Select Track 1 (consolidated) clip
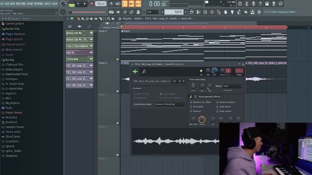The height and width of the screenshot is (175, 312). tap(79, 46)
